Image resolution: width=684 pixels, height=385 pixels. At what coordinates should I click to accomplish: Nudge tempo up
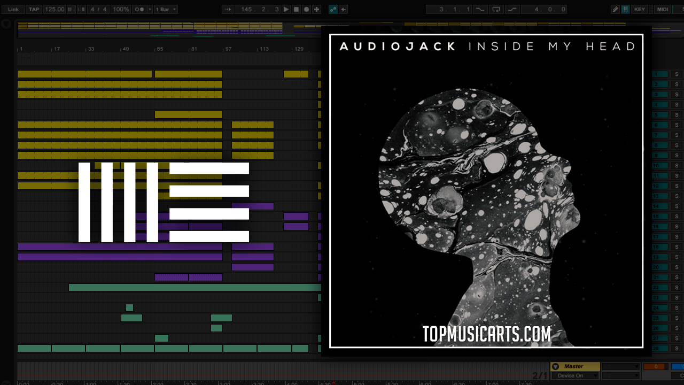click(x=82, y=9)
